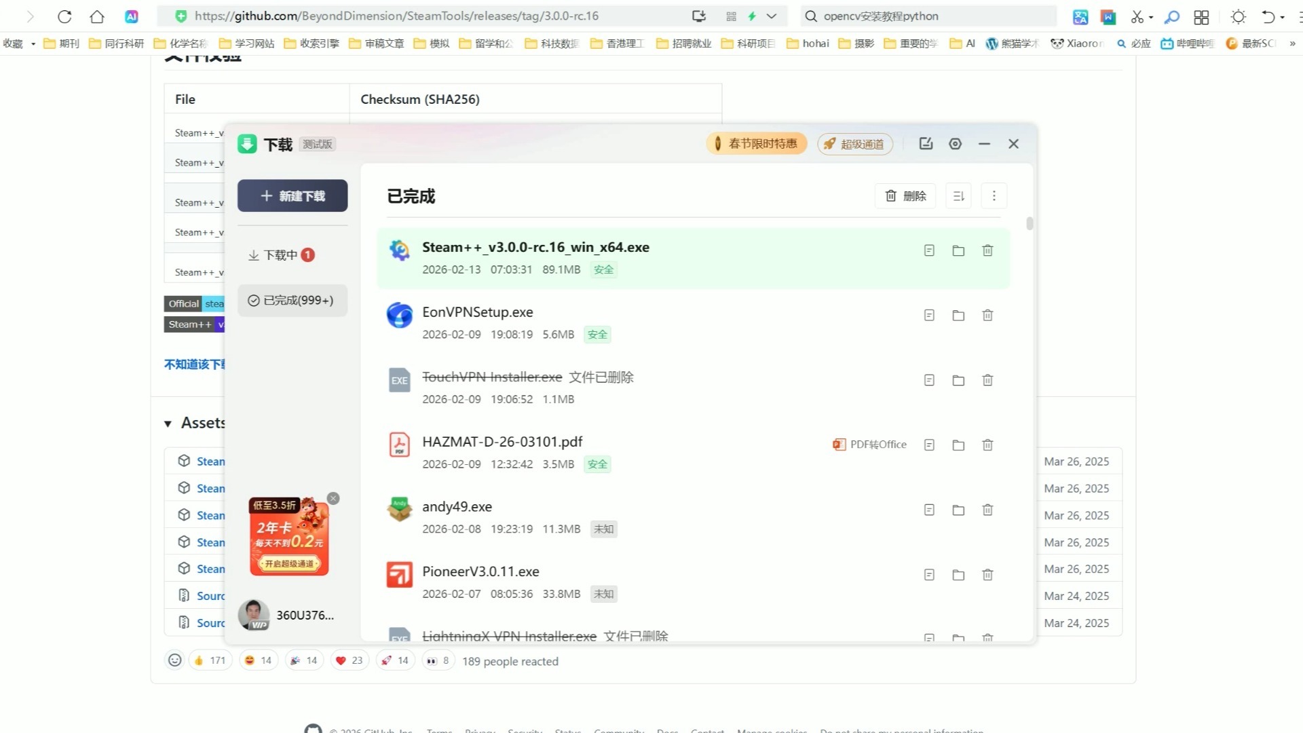The width and height of the screenshot is (1303, 733).
Task: Open folder for PioneerV3.0.11.exe
Action: tap(958, 576)
